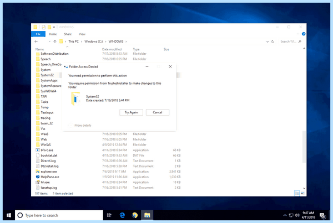
Task: Expand the ribbon with the chevron
Action: pyautogui.click(x=298, y=34)
